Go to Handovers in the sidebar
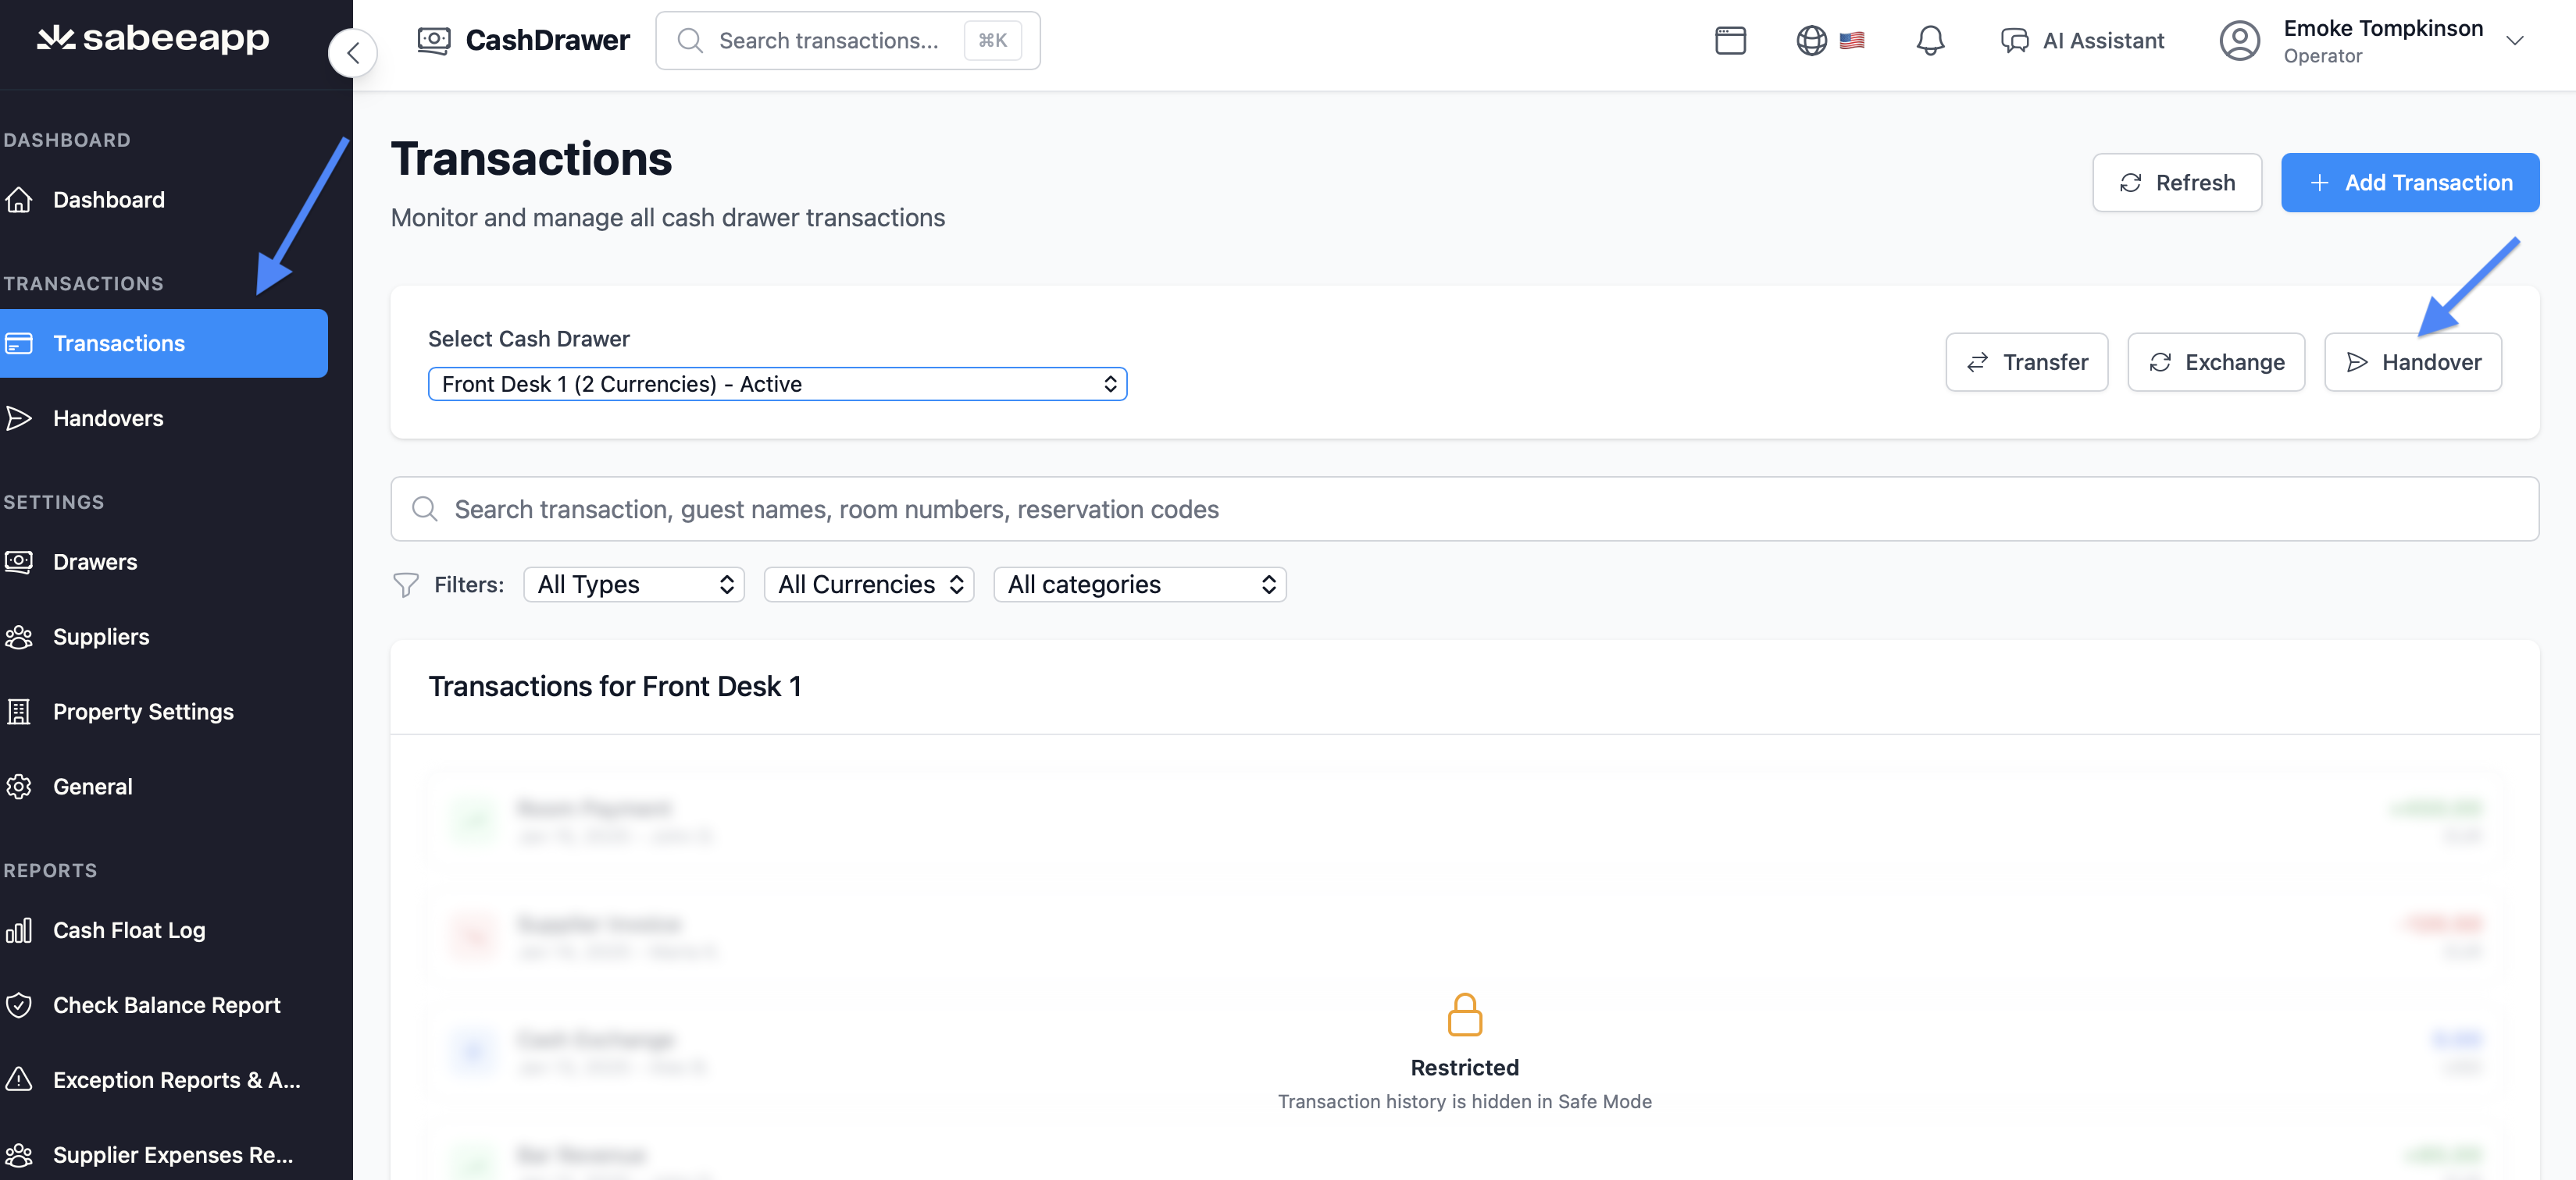 tap(108, 418)
